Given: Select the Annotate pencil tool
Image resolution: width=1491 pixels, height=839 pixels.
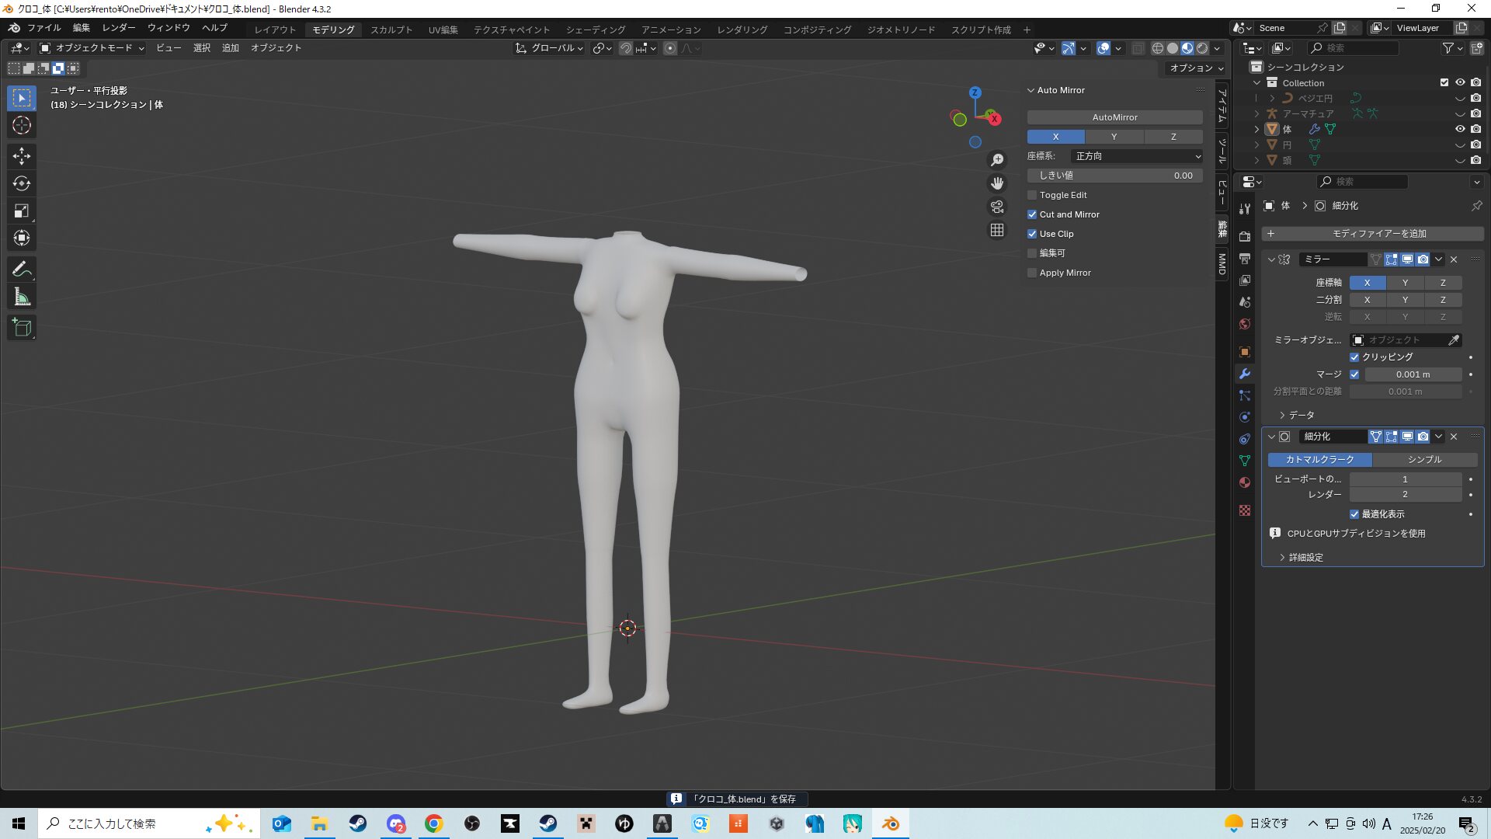Looking at the screenshot, I should pyautogui.click(x=22, y=270).
